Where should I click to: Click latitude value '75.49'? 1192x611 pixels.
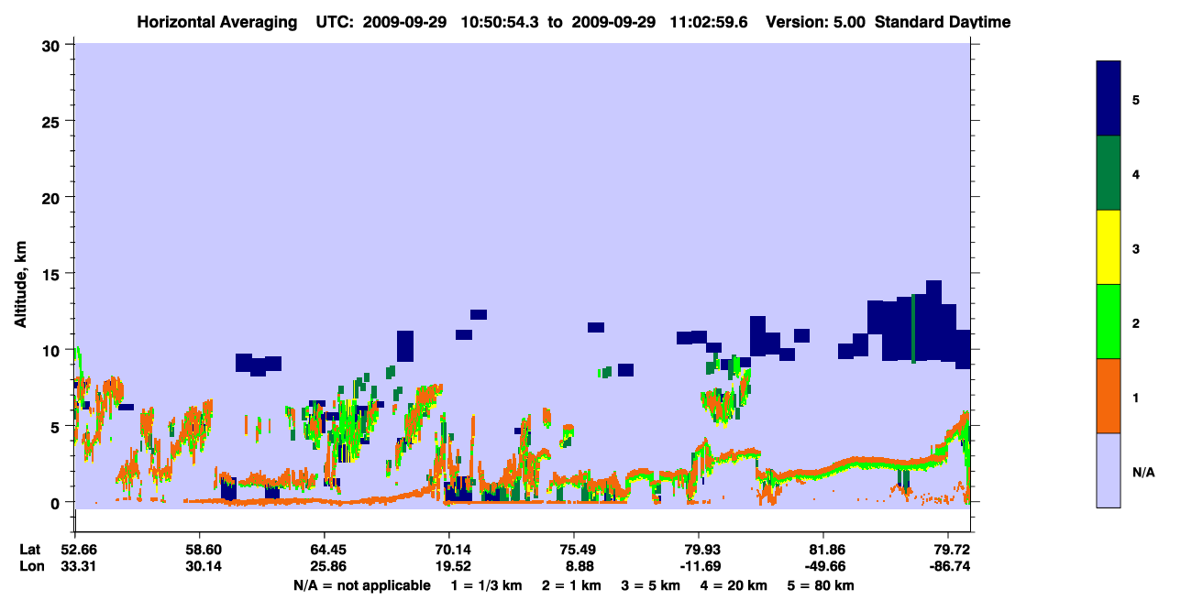pyautogui.click(x=574, y=550)
